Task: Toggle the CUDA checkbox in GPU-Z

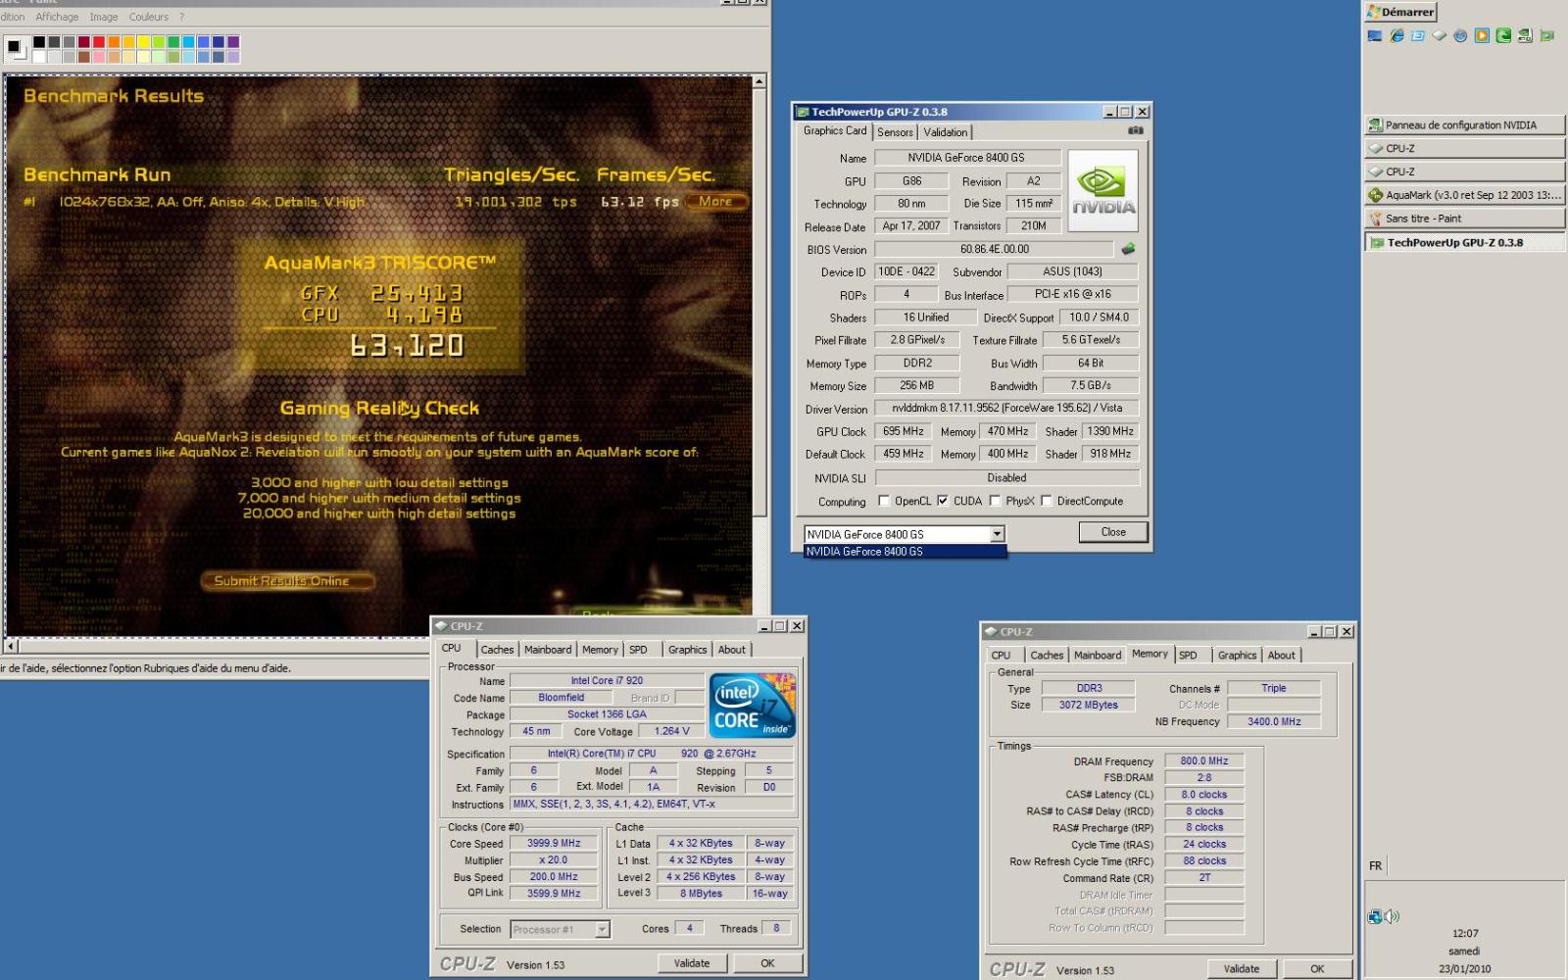Action: click(x=943, y=501)
